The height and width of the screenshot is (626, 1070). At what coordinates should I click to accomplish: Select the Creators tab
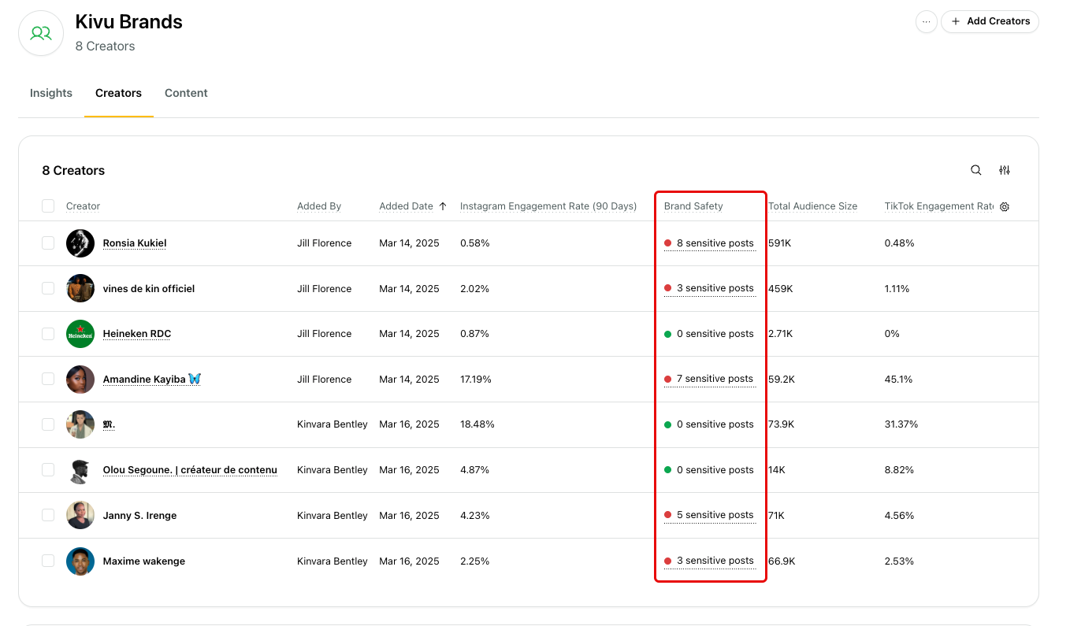point(118,93)
